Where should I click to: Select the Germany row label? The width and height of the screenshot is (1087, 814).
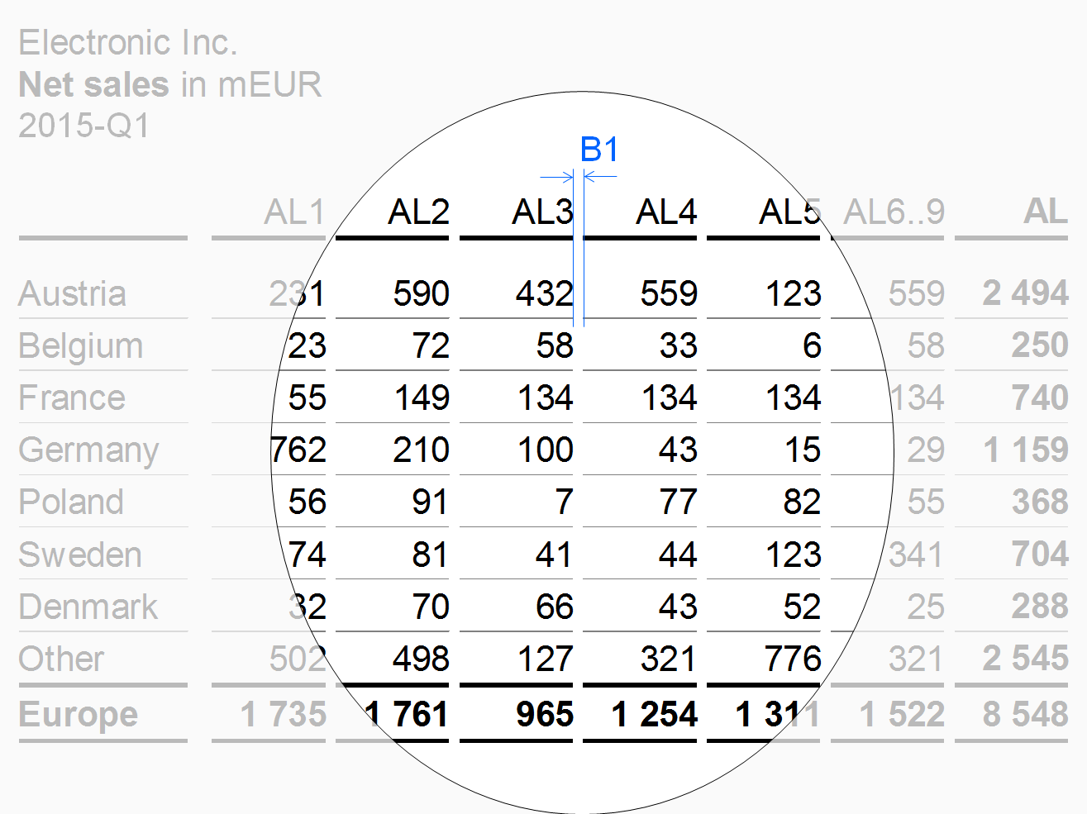[x=88, y=451]
